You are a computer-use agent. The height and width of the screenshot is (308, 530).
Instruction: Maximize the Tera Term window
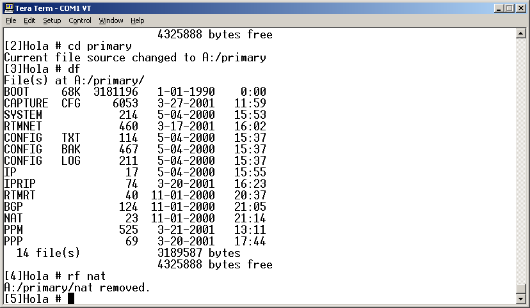pyautogui.click(x=509, y=8)
